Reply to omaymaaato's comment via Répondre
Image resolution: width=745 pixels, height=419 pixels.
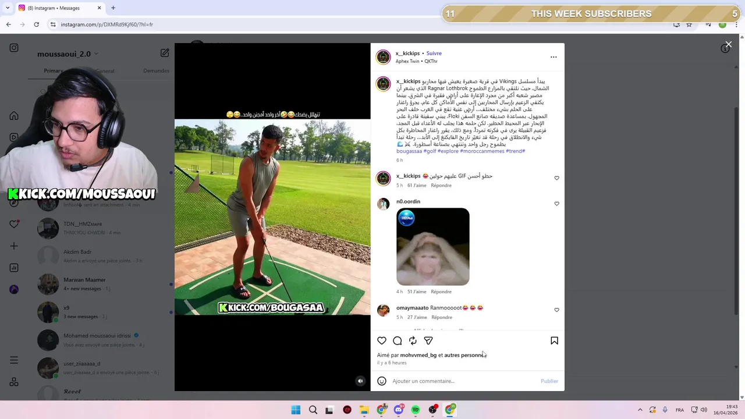pos(442,318)
